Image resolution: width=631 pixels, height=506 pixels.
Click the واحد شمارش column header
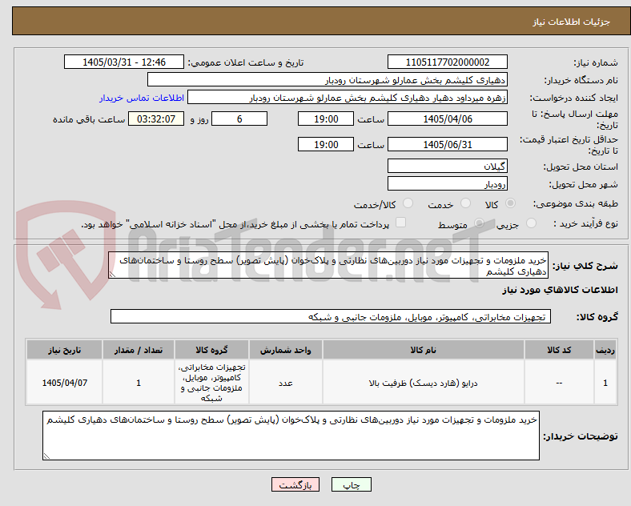click(286, 350)
